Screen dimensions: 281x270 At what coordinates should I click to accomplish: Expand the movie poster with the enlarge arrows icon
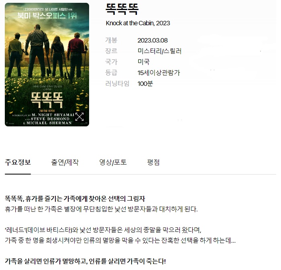click(79, 117)
